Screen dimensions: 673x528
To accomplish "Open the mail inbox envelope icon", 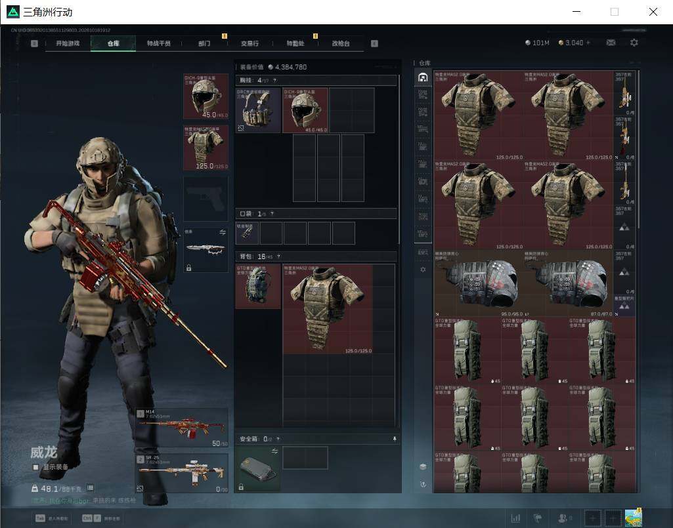I will click(x=611, y=43).
